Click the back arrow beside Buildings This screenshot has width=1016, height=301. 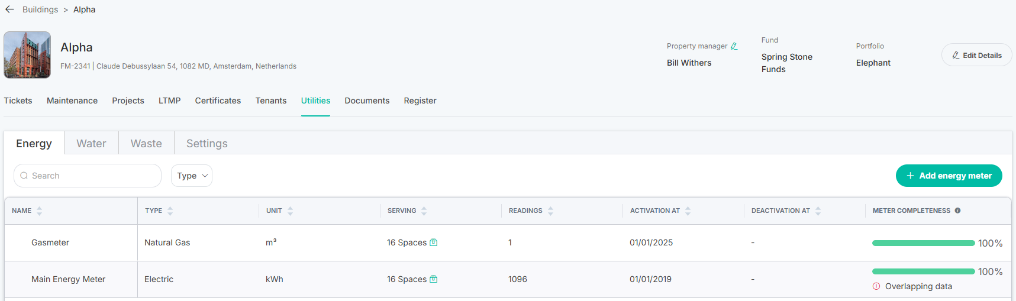click(x=9, y=9)
